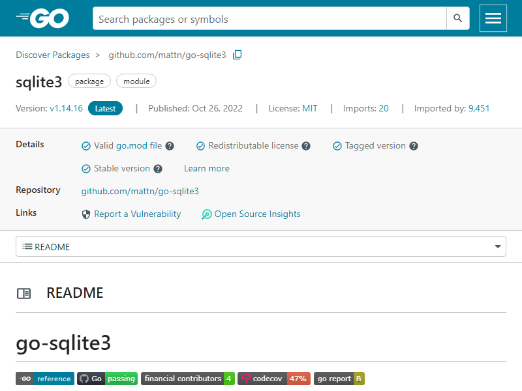Click help icon next to Valid go.mod file
The height and width of the screenshot is (391, 522).
pos(170,146)
